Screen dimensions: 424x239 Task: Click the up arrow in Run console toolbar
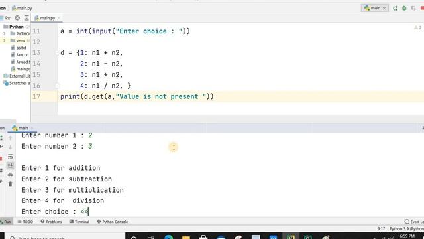11,138
